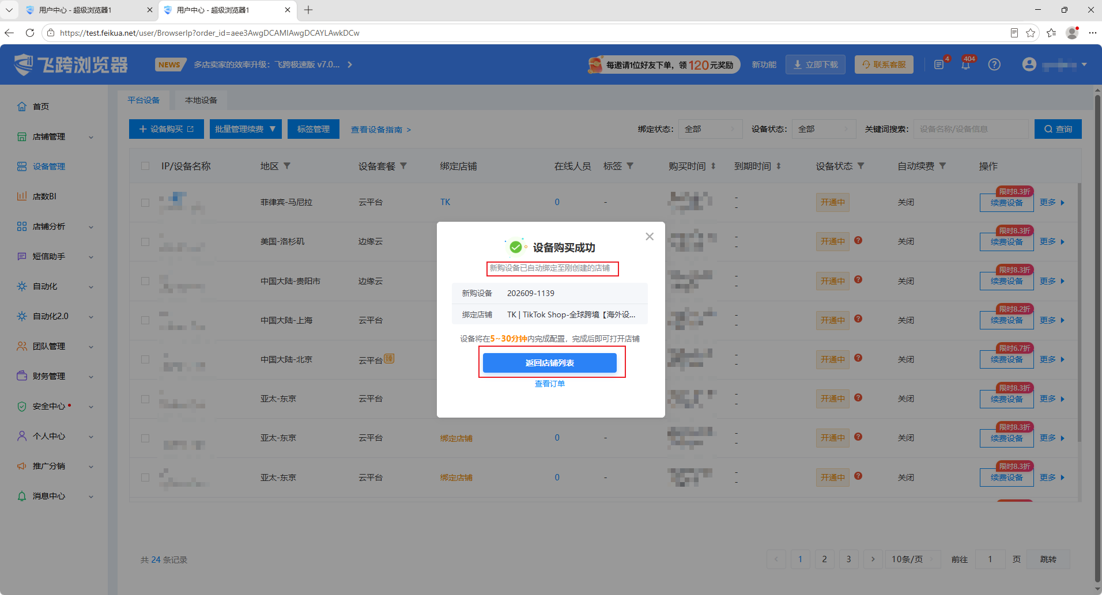Go back with browser back arrow
This screenshot has height=595, width=1102.
click(9, 33)
